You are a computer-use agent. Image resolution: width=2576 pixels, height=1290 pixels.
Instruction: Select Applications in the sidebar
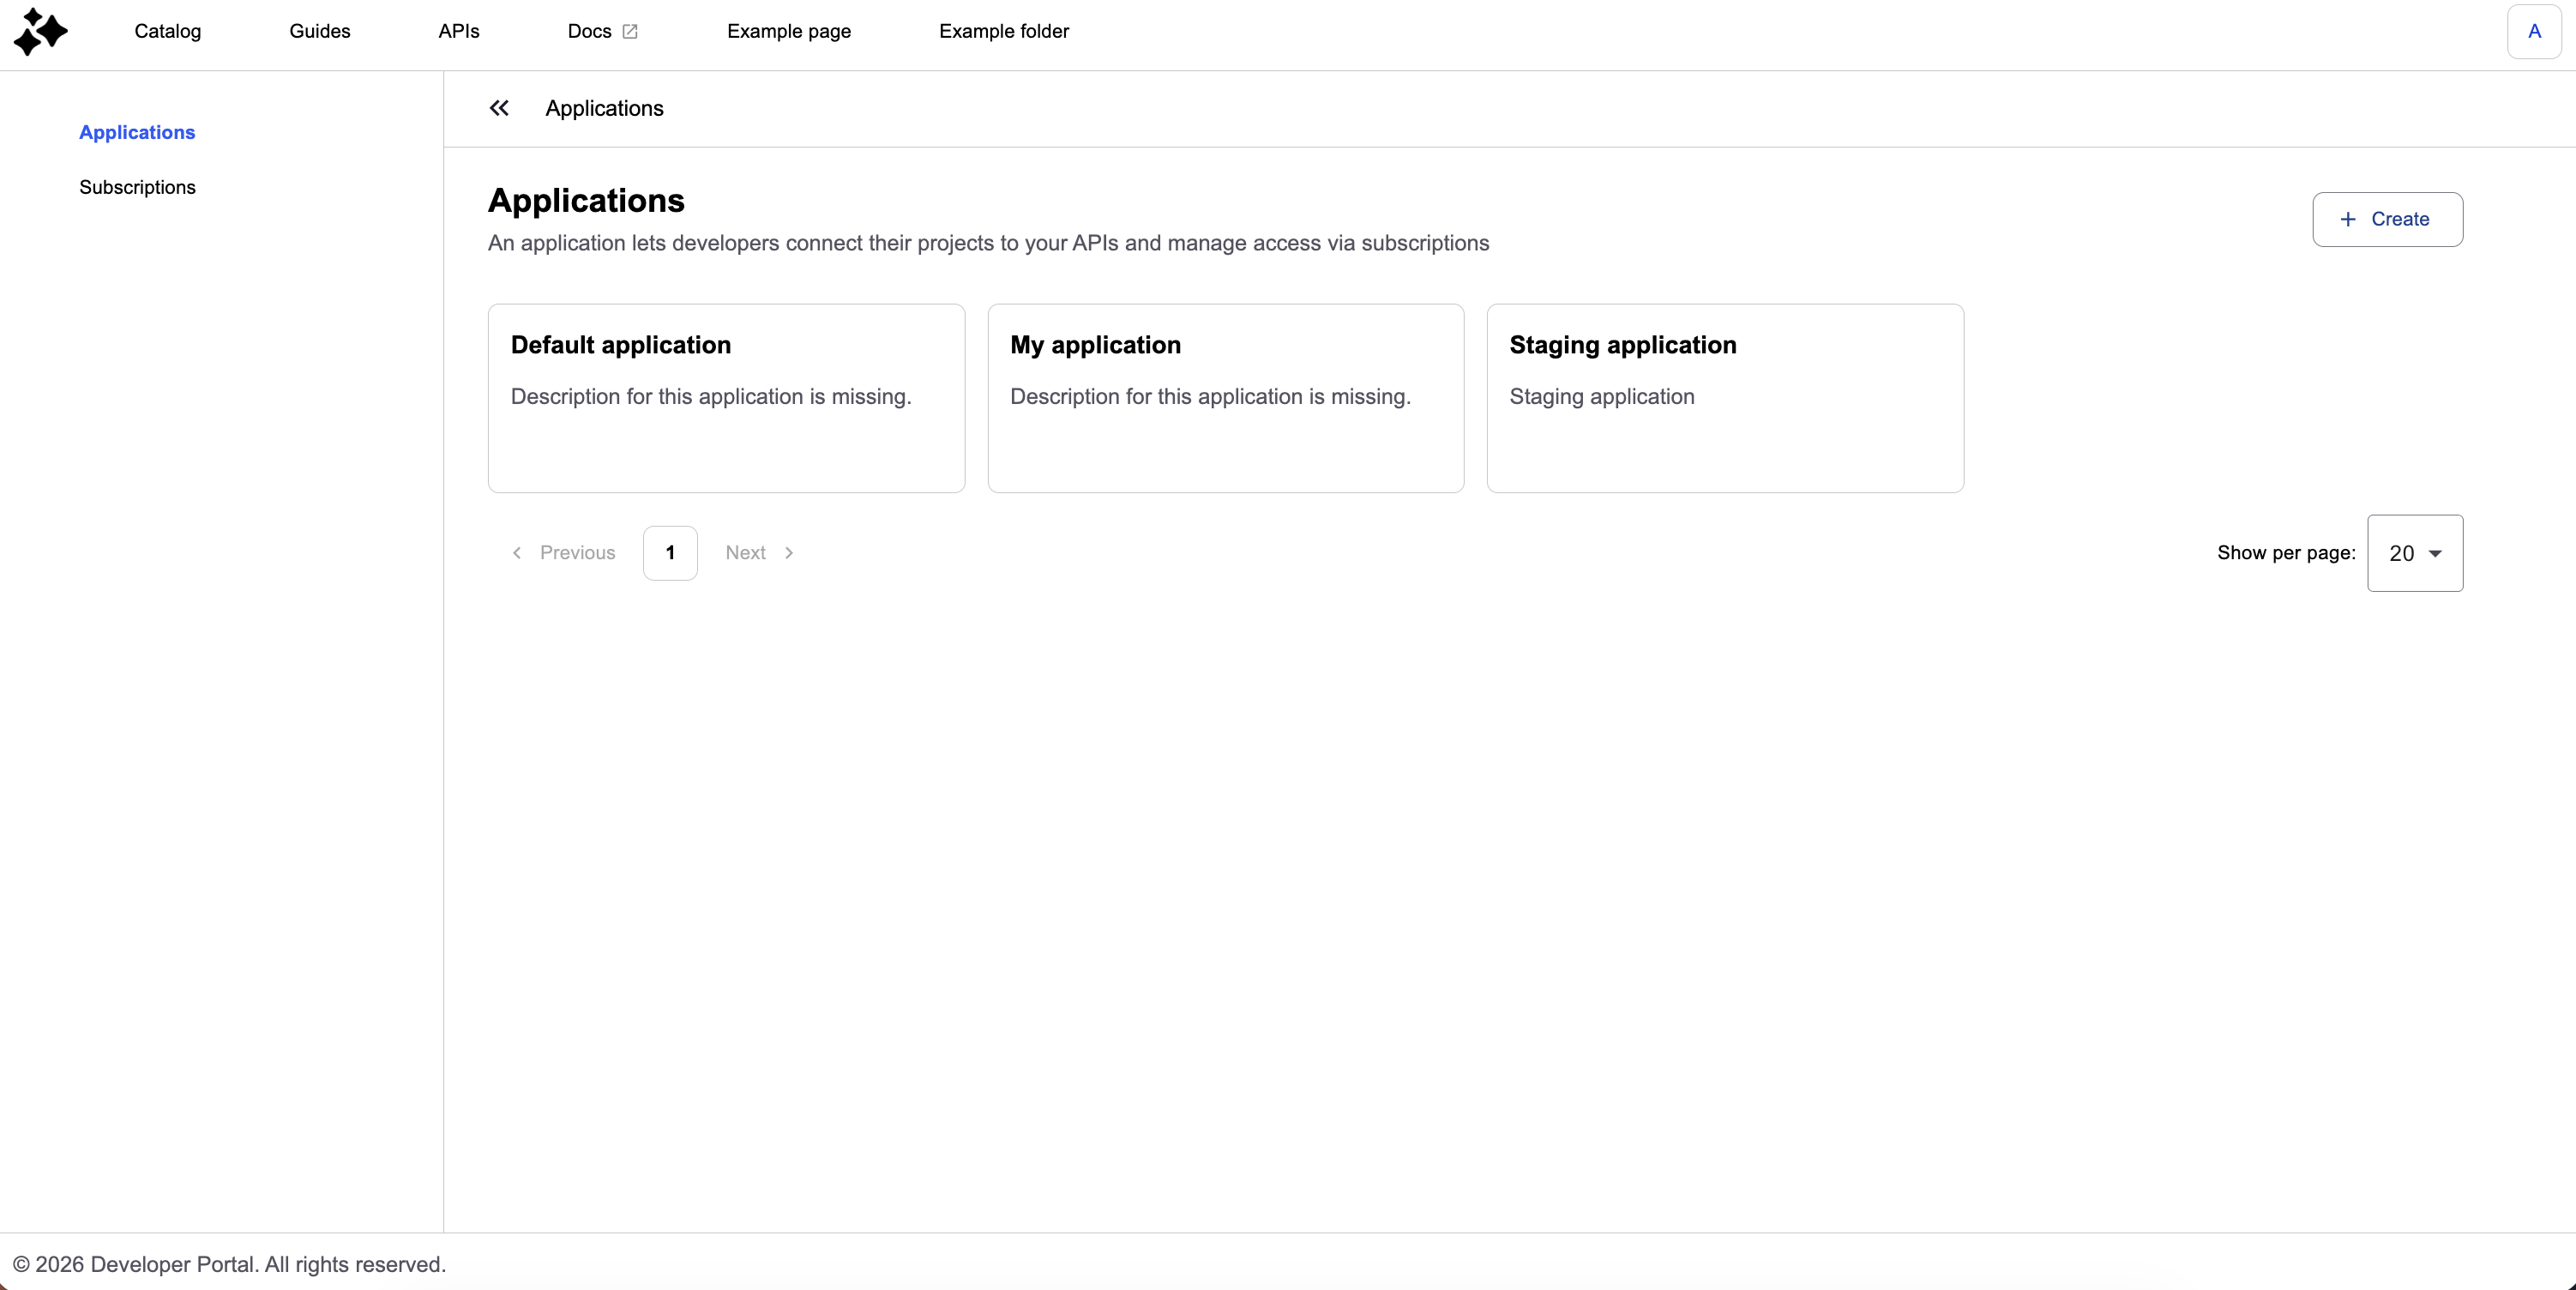(x=137, y=132)
